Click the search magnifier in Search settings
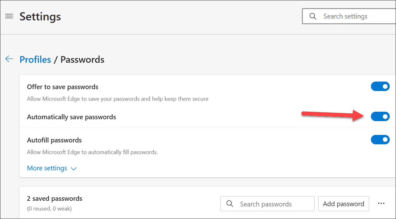396x219 pixels. (313, 16)
